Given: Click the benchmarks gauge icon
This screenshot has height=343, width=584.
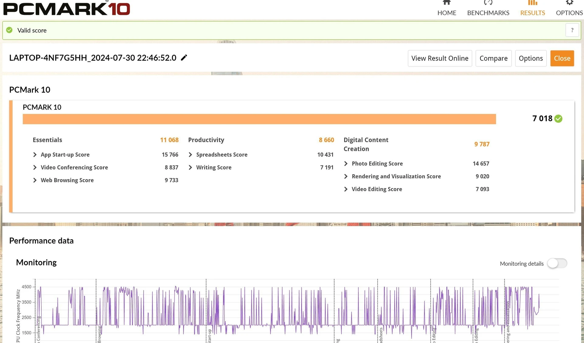Looking at the screenshot, I should coord(488,3).
